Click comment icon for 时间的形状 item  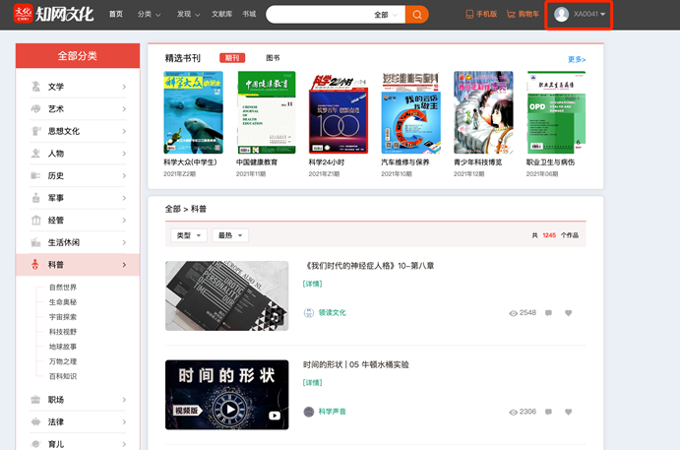point(548,412)
